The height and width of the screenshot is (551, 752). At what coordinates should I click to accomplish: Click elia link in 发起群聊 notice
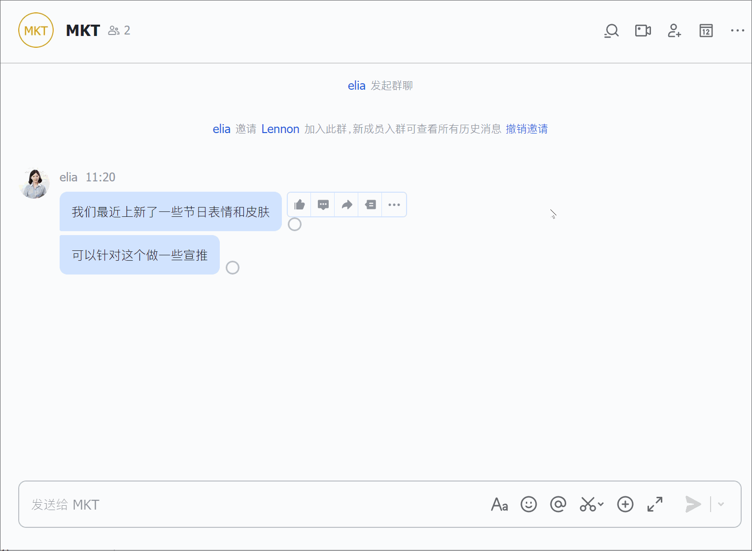pyautogui.click(x=356, y=86)
